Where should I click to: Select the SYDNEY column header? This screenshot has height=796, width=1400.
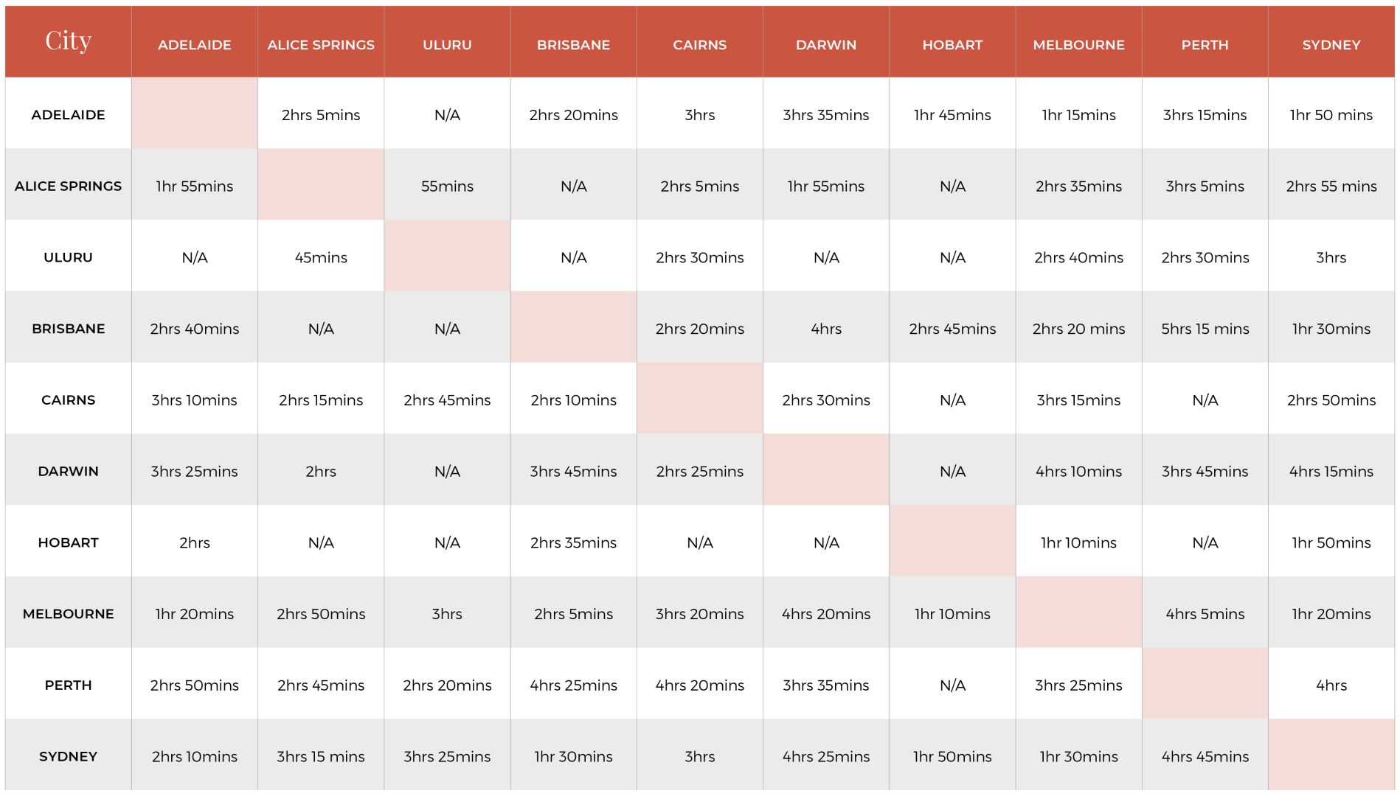tap(1331, 45)
